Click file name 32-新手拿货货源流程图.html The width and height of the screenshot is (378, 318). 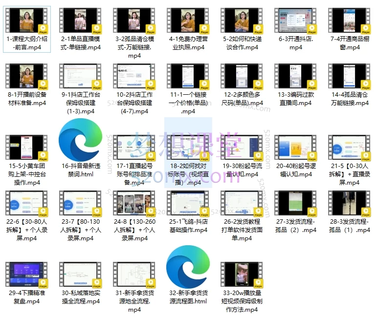pyautogui.click(x=188, y=297)
